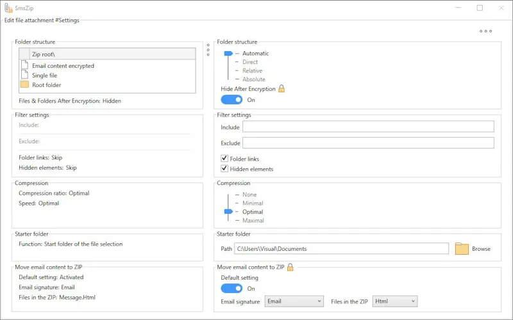Select the Zip root\ header row
Viewport: 513px width, 320px height.
[x=107, y=54]
